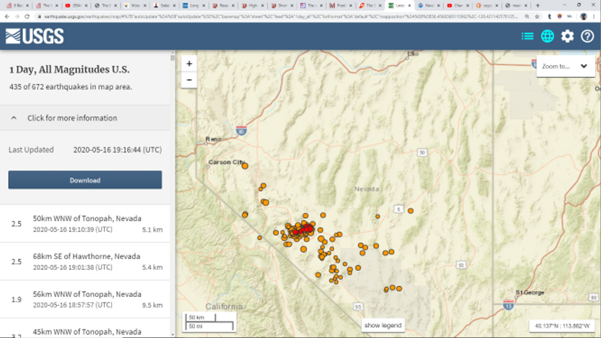Click the browser address bar URL
601x338 pixels.
(x=282, y=16)
